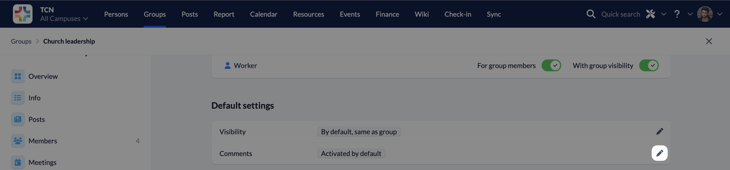Edit the Visibility default with the pencil icon

[x=660, y=131]
